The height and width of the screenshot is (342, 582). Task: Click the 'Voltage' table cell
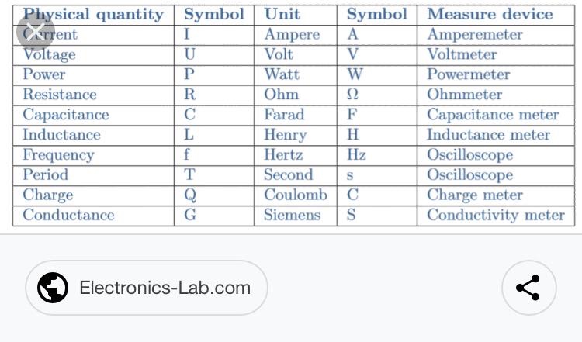tap(50, 55)
